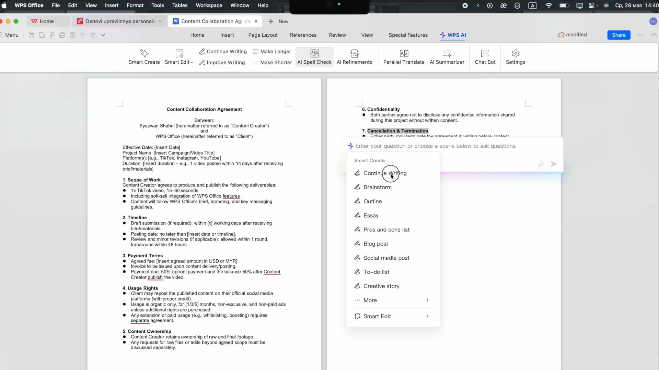The width and height of the screenshot is (659, 370).
Task: Switch to the References tab
Action: [x=303, y=35]
